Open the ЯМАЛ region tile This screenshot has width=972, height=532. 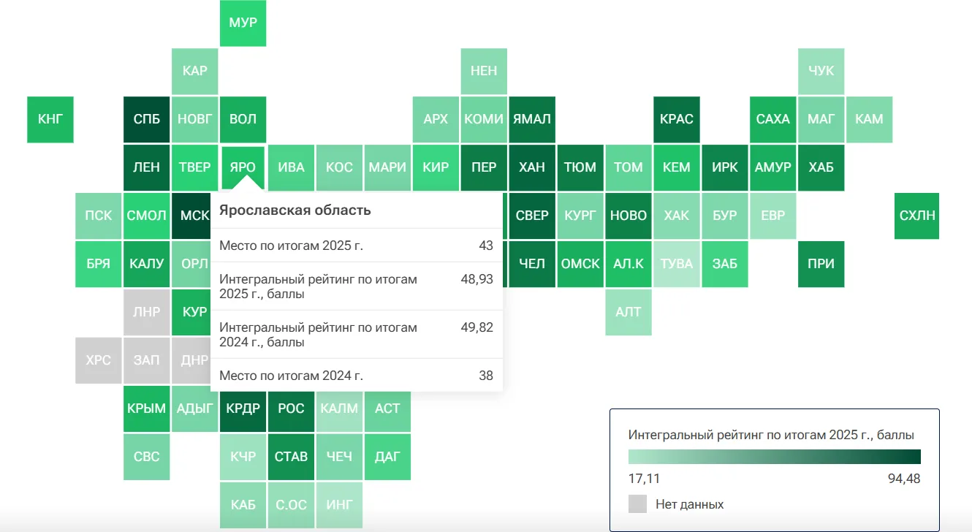click(532, 119)
